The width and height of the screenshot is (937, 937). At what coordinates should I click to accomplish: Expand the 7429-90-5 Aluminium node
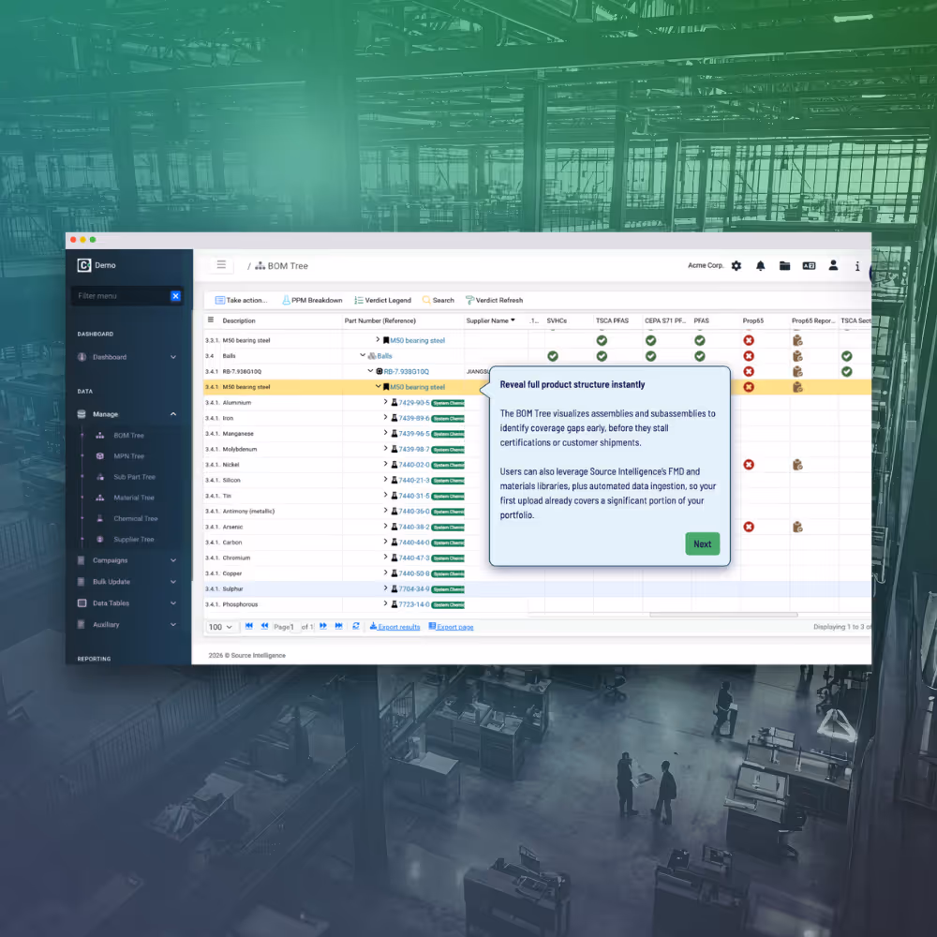[x=385, y=402]
